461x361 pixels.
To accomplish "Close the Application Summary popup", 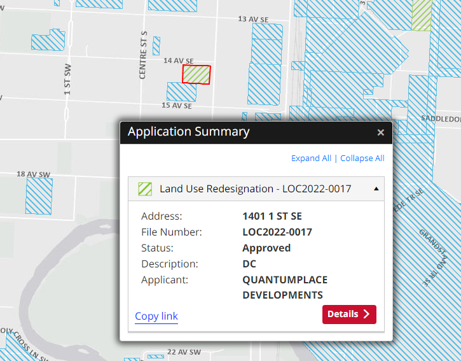I will pos(380,132).
